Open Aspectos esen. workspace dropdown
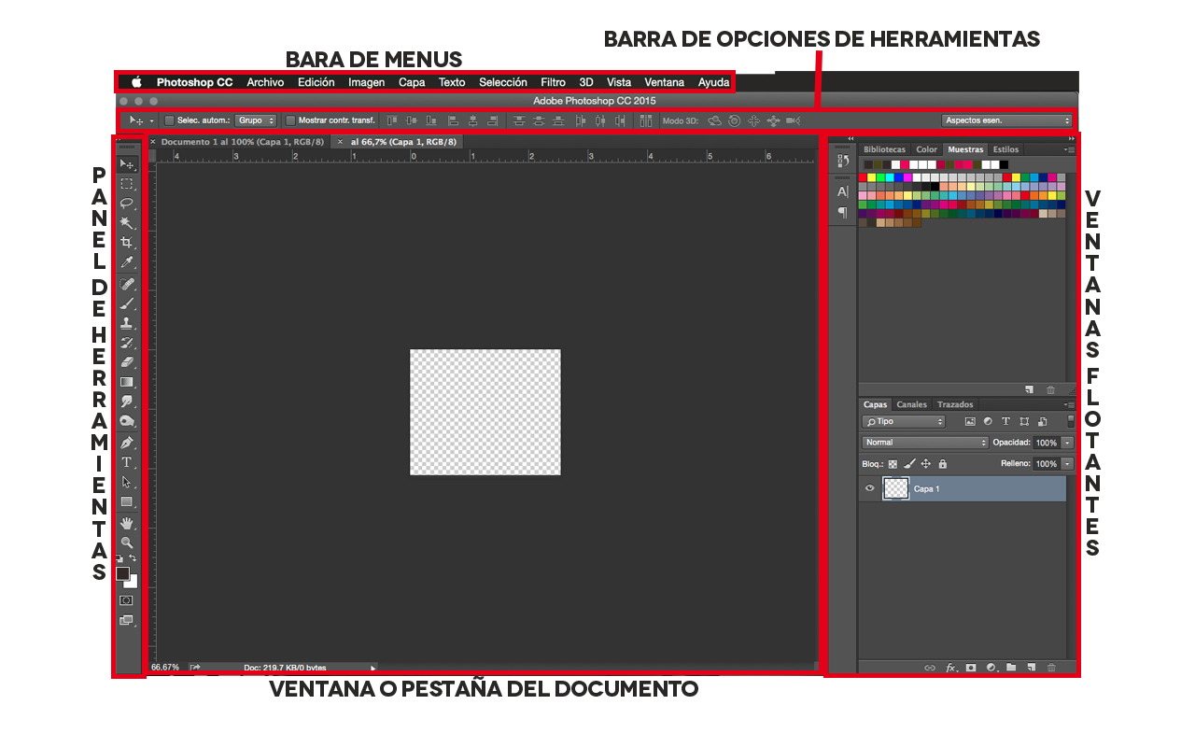The height and width of the screenshot is (747, 1195). [1006, 120]
